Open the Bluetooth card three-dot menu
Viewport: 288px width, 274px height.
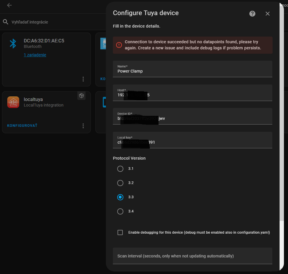(83, 79)
